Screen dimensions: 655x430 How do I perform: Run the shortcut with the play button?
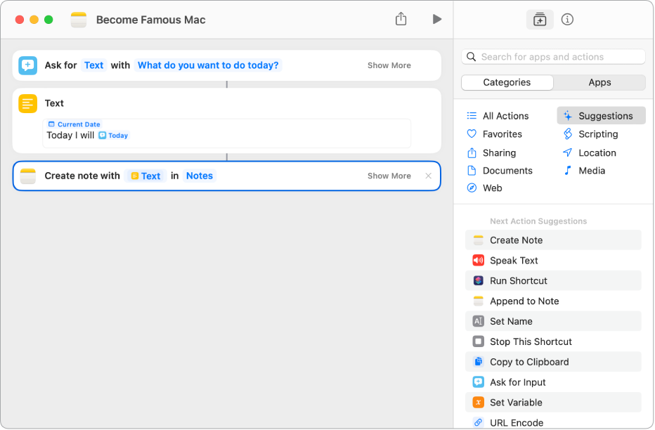pos(436,20)
